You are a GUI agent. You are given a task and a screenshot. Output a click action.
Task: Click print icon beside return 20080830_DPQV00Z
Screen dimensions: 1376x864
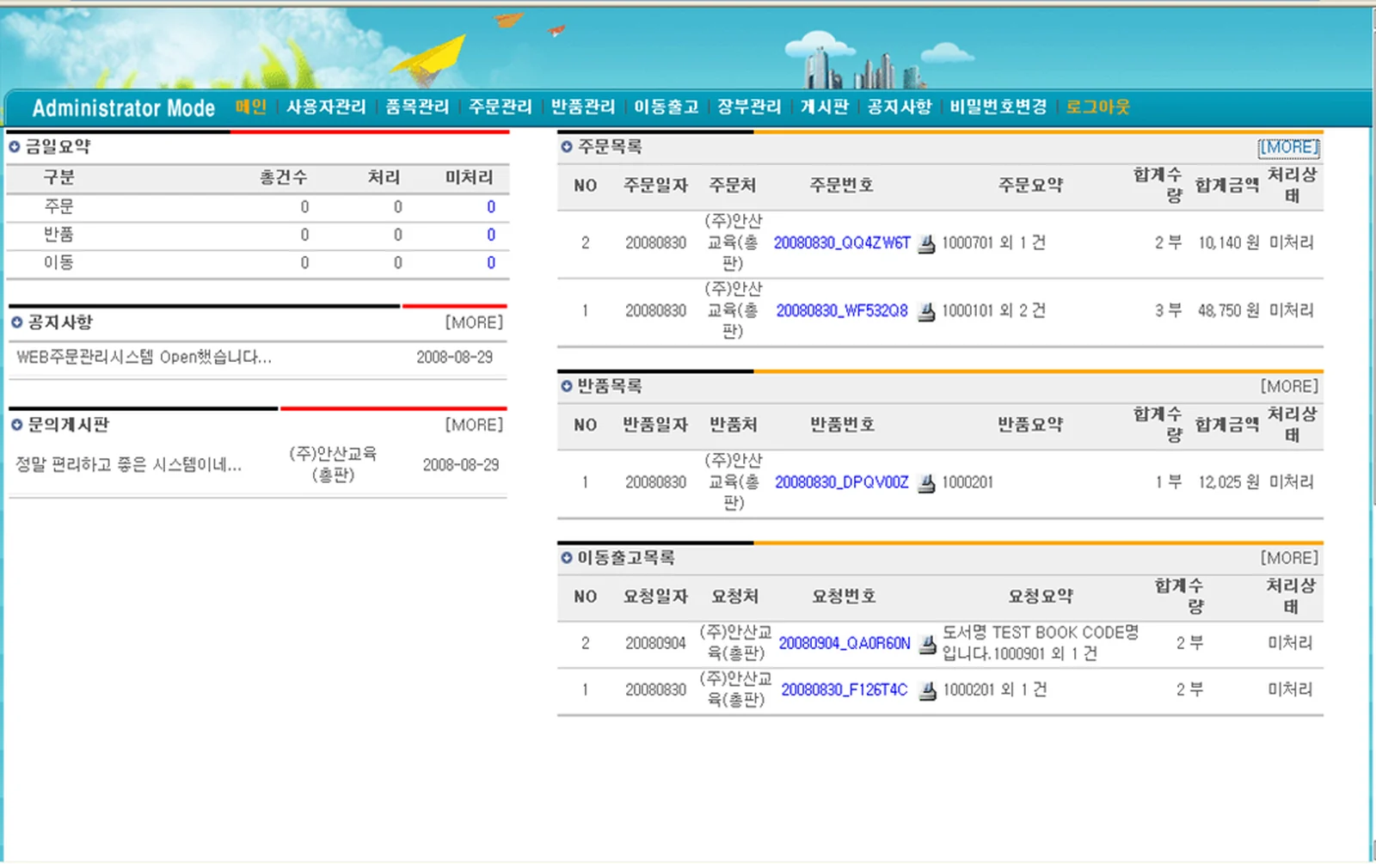coord(926,483)
